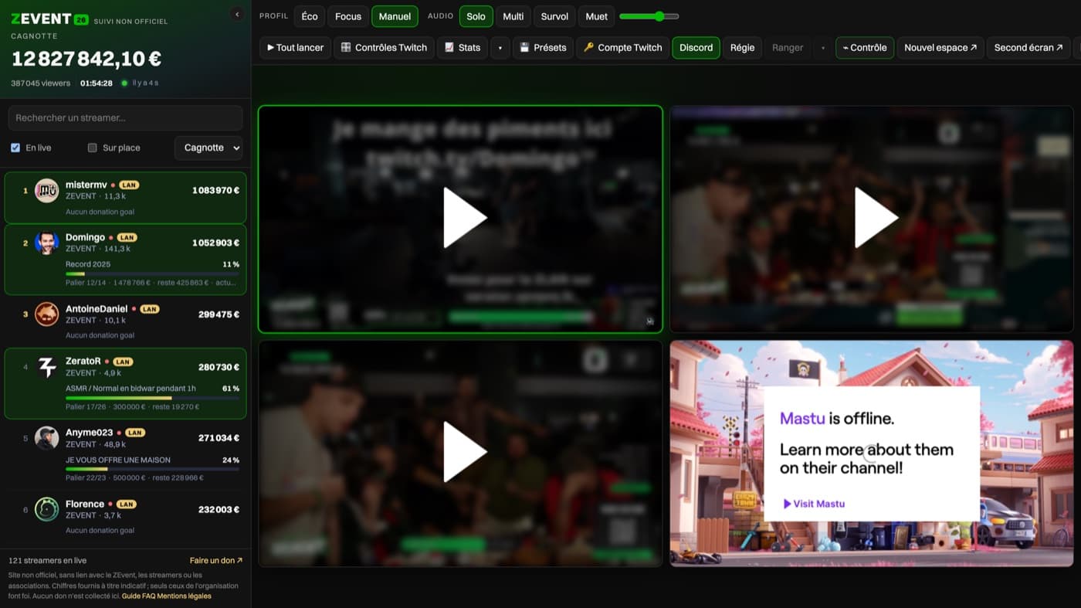The image size is (1081, 608).
Task: Click the small dot button after Stats
Action: tap(500, 48)
